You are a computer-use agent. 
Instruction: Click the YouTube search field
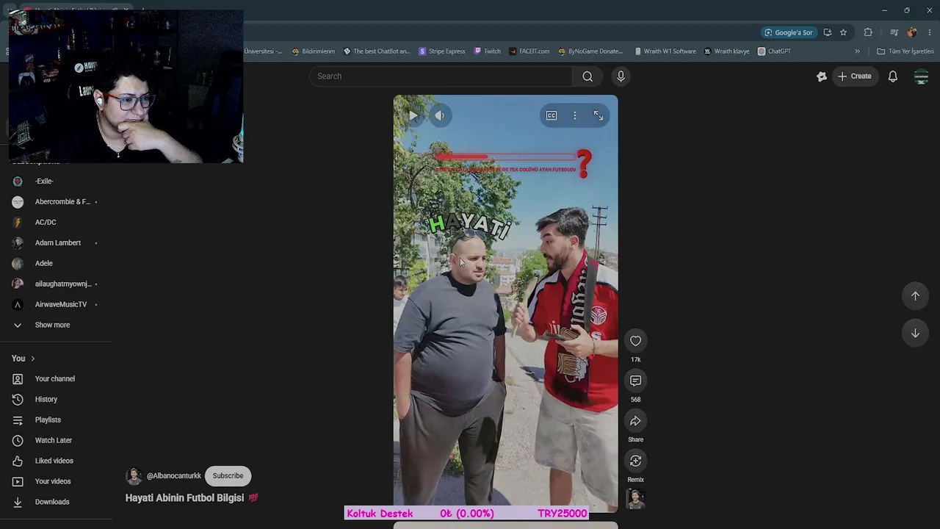click(x=441, y=76)
